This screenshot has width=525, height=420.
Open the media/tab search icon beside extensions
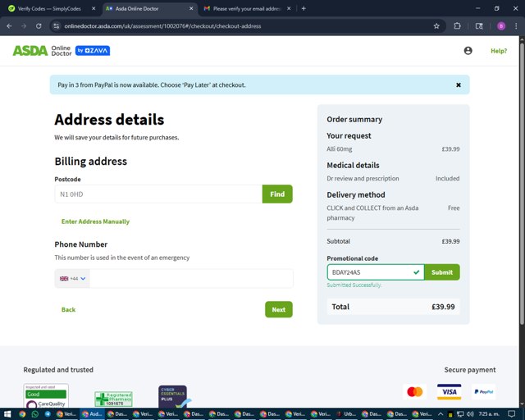pos(479,26)
